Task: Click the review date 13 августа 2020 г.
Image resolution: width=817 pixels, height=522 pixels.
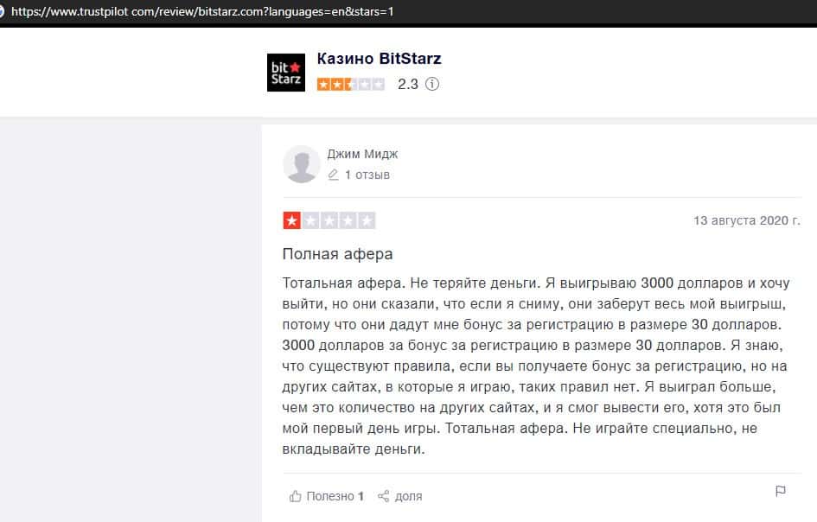Action: 747,221
